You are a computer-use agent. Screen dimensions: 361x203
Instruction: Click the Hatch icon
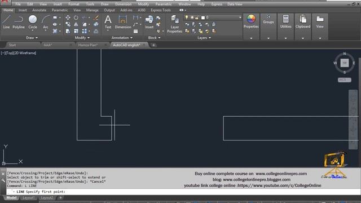click(x=55, y=31)
